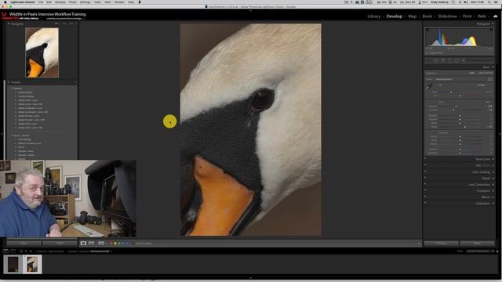Open the Web module
The height and width of the screenshot is (282, 502).
tap(482, 16)
